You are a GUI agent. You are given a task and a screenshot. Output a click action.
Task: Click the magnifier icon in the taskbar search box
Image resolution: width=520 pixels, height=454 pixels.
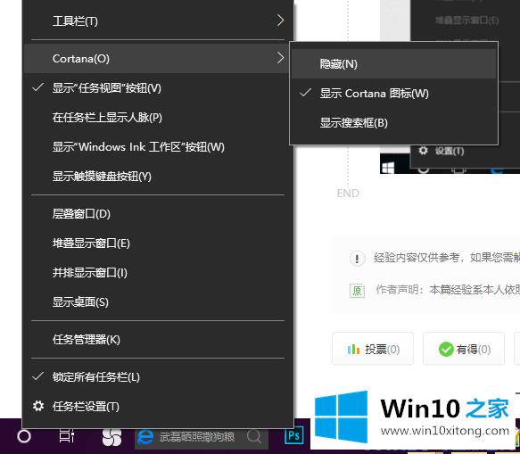point(254,436)
